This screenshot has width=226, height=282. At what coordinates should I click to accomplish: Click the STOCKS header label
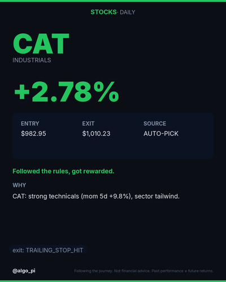coord(103,12)
